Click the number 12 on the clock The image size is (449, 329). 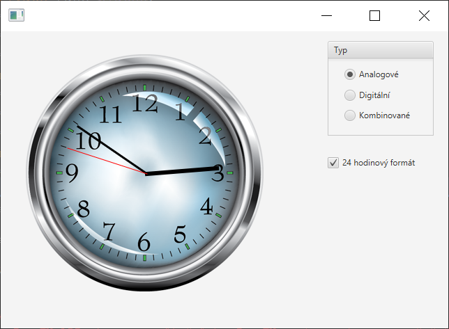[x=145, y=103]
